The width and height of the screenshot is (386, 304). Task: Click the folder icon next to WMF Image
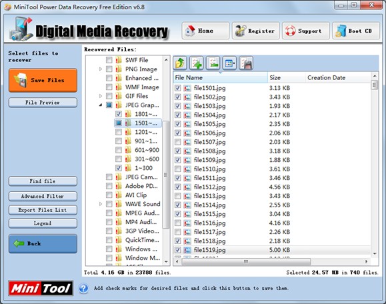[x=119, y=87]
